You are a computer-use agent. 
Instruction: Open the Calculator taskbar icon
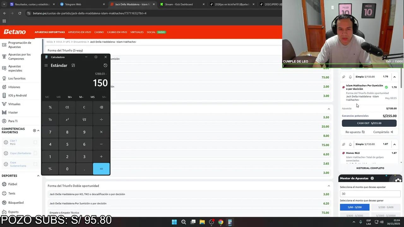tap(230, 222)
